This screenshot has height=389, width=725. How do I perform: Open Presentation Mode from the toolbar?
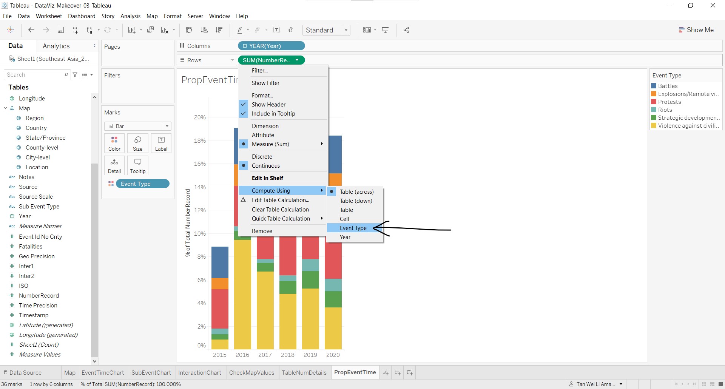point(386,30)
